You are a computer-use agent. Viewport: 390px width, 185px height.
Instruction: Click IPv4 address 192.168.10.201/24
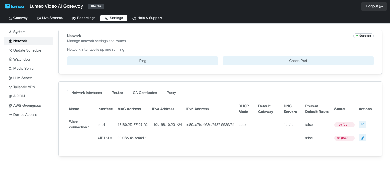167,125
